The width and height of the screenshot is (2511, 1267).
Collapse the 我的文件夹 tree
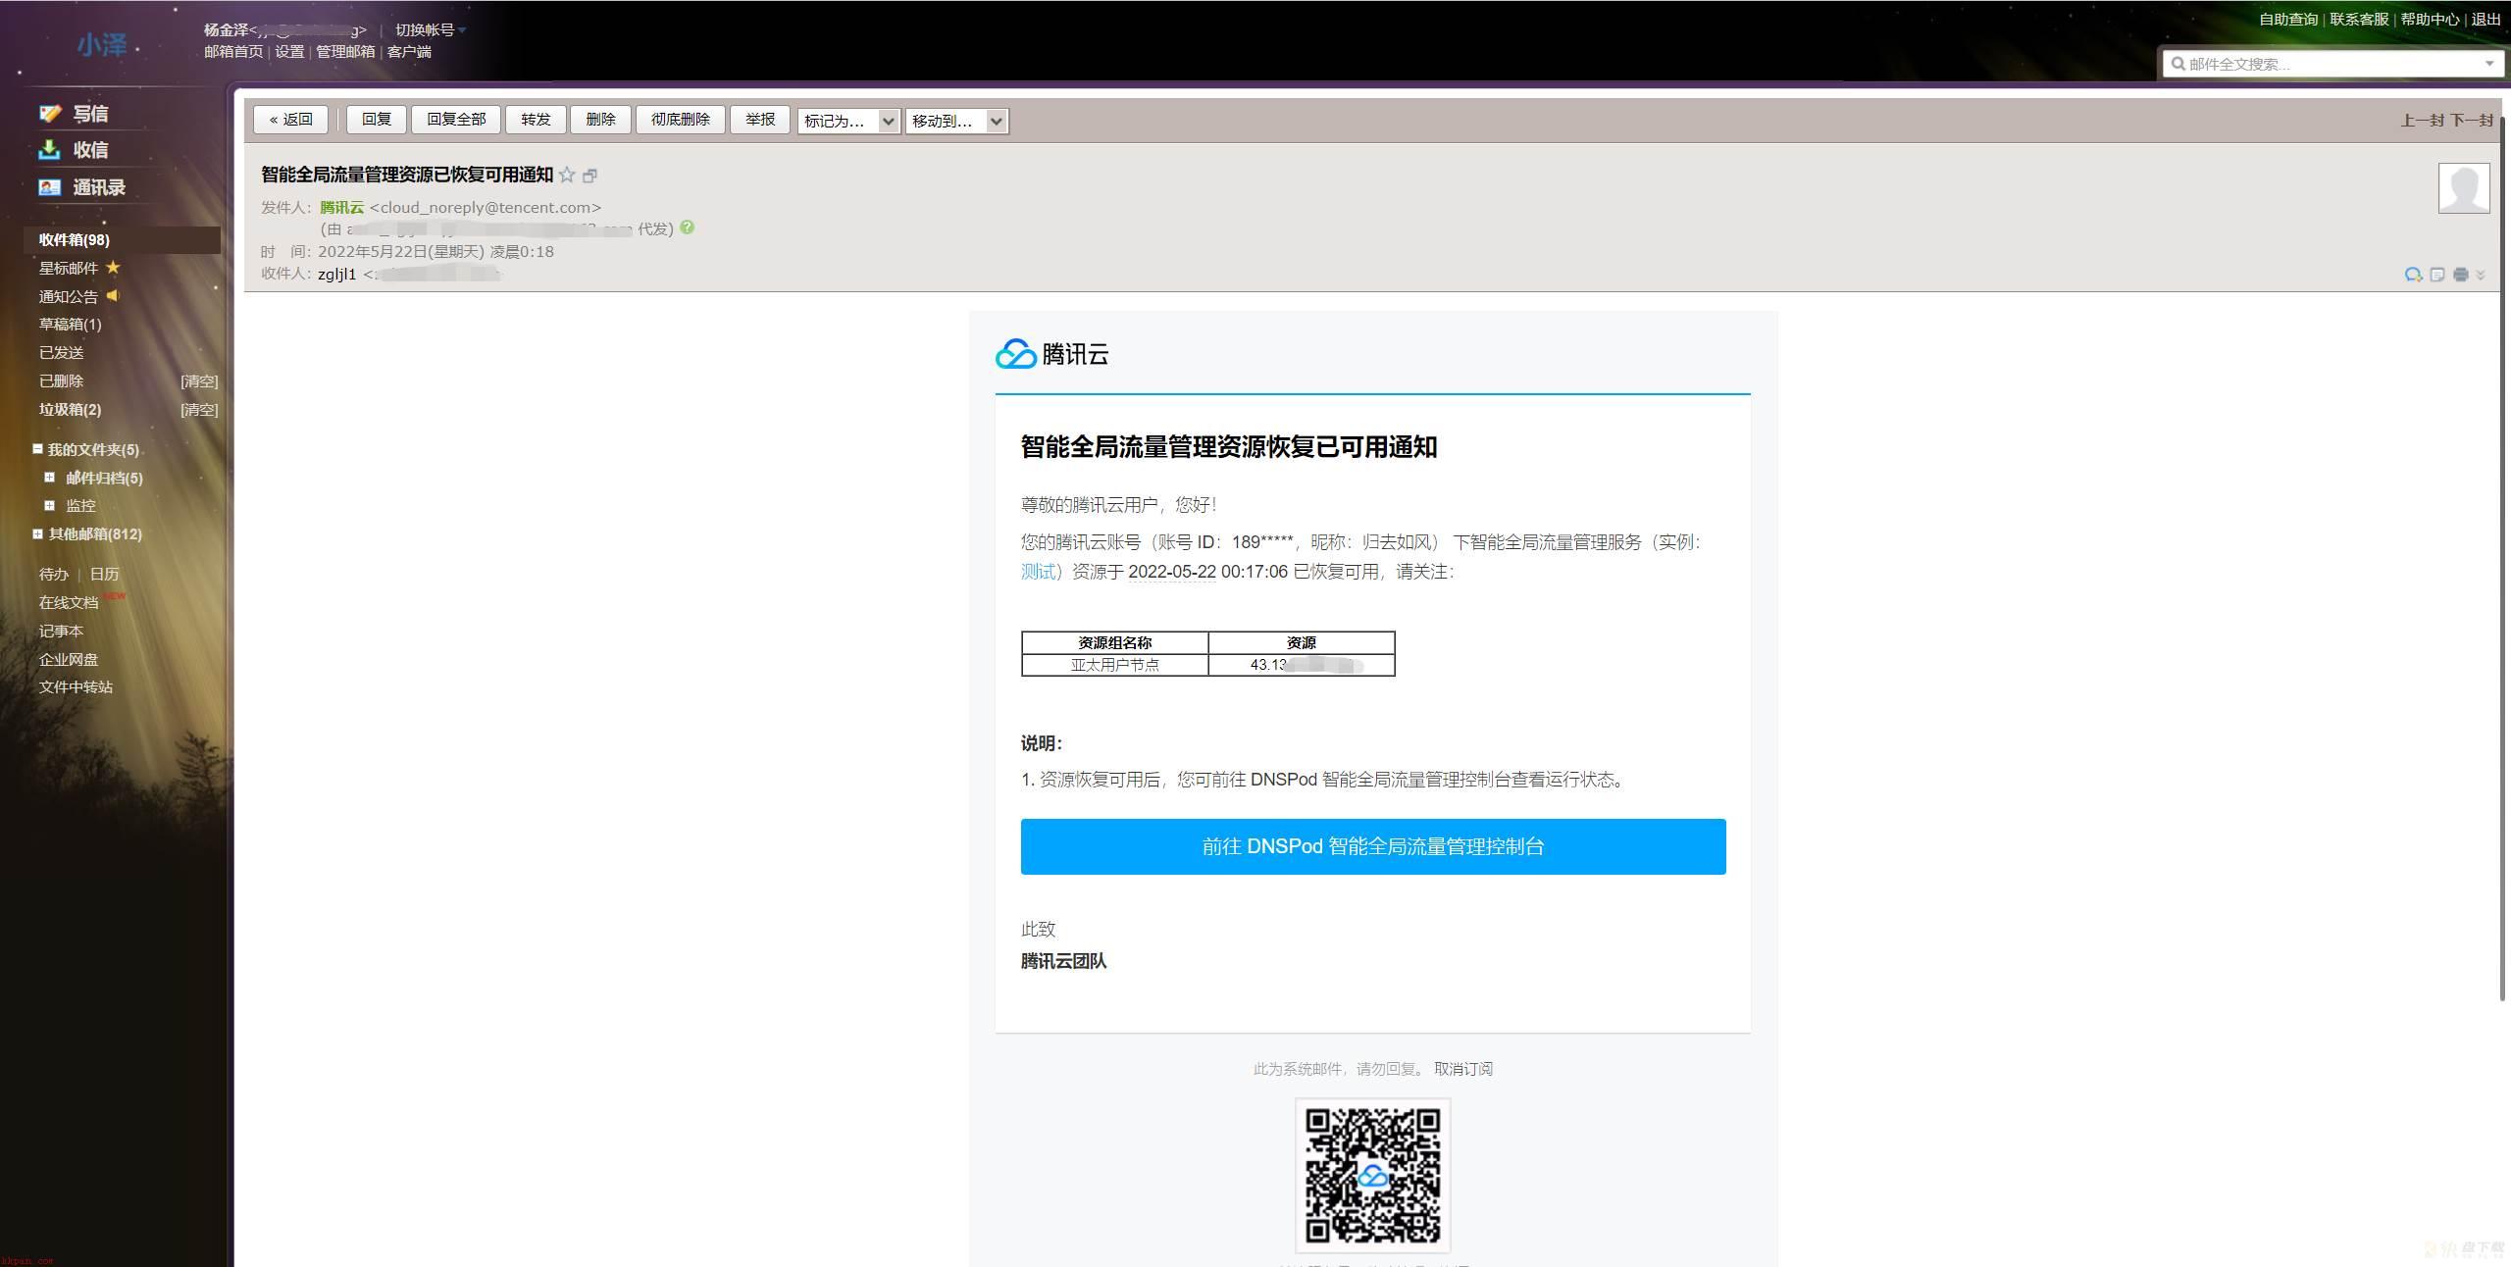(x=37, y=449)
